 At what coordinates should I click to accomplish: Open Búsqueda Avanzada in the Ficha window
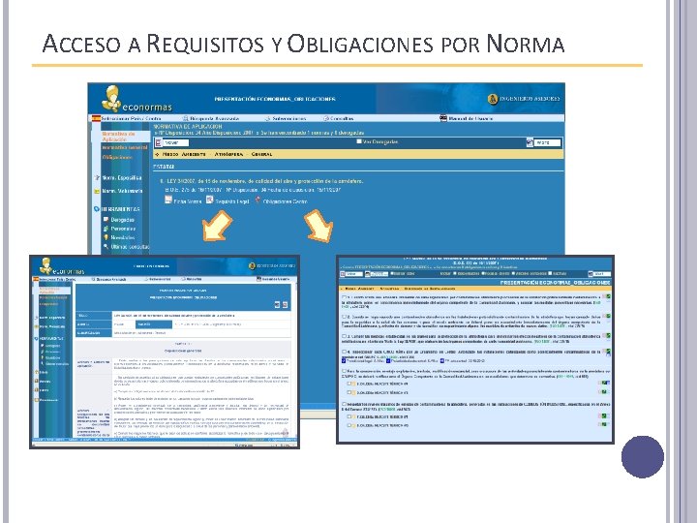pyautogui.click(x=110, y=279)
